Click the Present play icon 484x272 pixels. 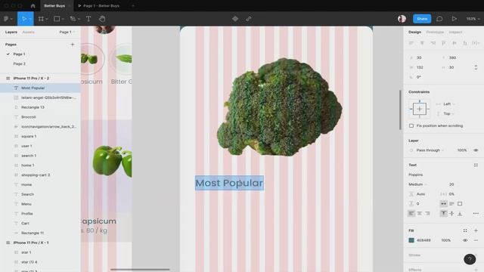tap(454, 19)
